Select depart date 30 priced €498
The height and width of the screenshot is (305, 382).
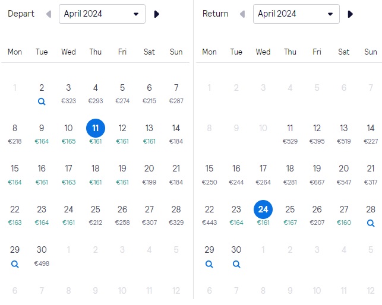coord(42,256)
